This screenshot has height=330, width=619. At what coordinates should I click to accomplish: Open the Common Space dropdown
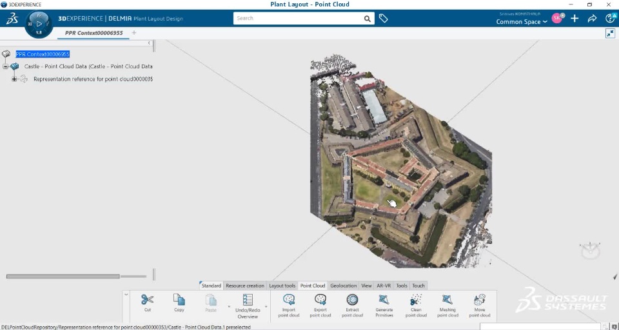[522, 22]
